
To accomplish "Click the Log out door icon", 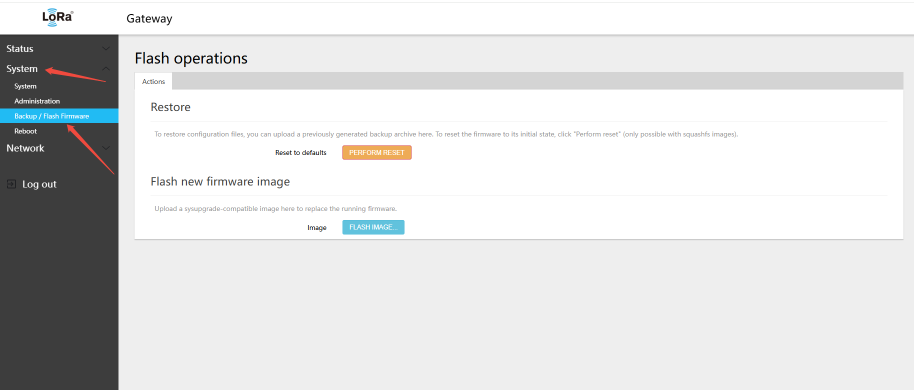I will [x=11, y=184].
